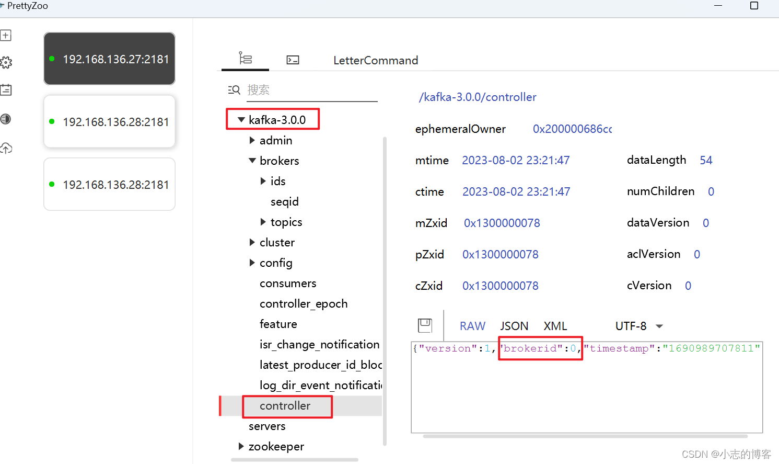Select the controller_epoch tree node
Image resolution: width=779 pixels, height=464 pixels.
coord(304,303)
